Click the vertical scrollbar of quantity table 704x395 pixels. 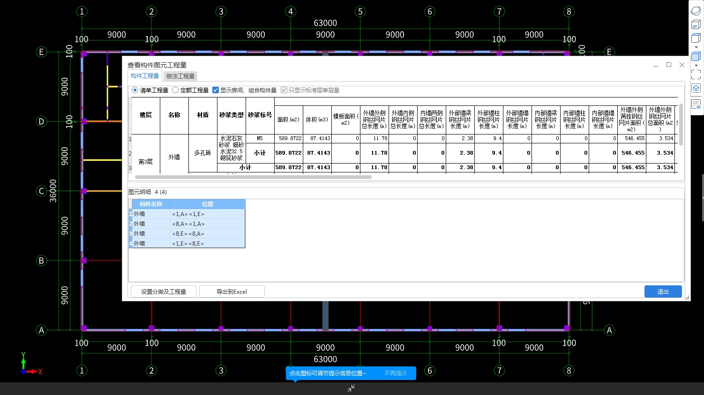681,124
